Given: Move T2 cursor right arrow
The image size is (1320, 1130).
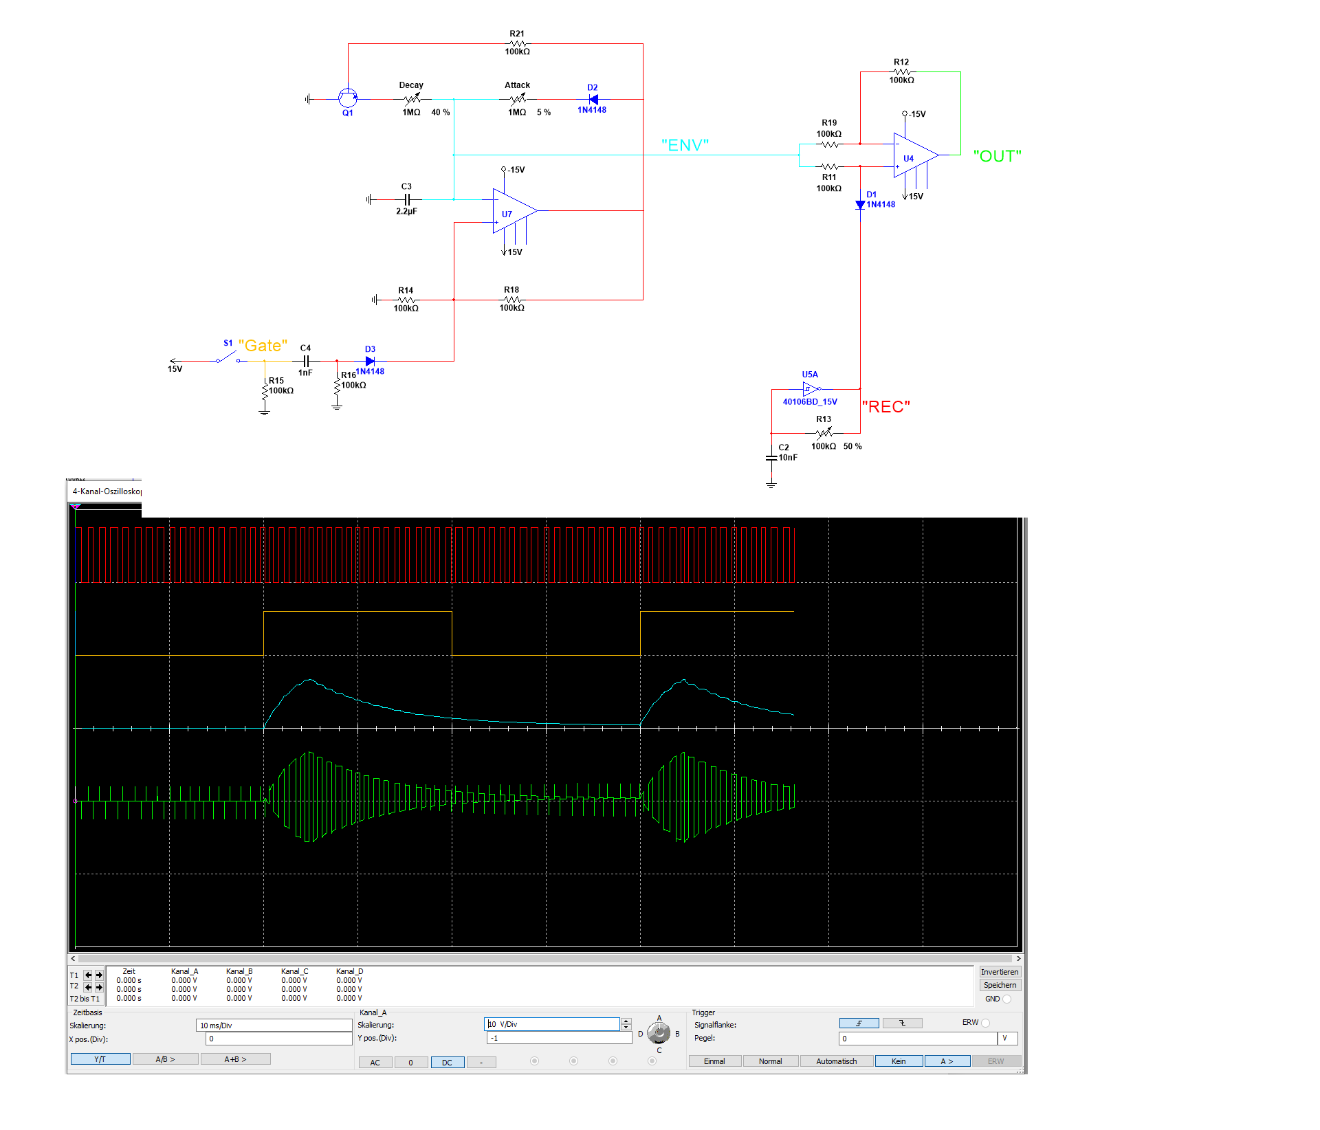Looking at the screenshot, I should (x=99, y=986).
